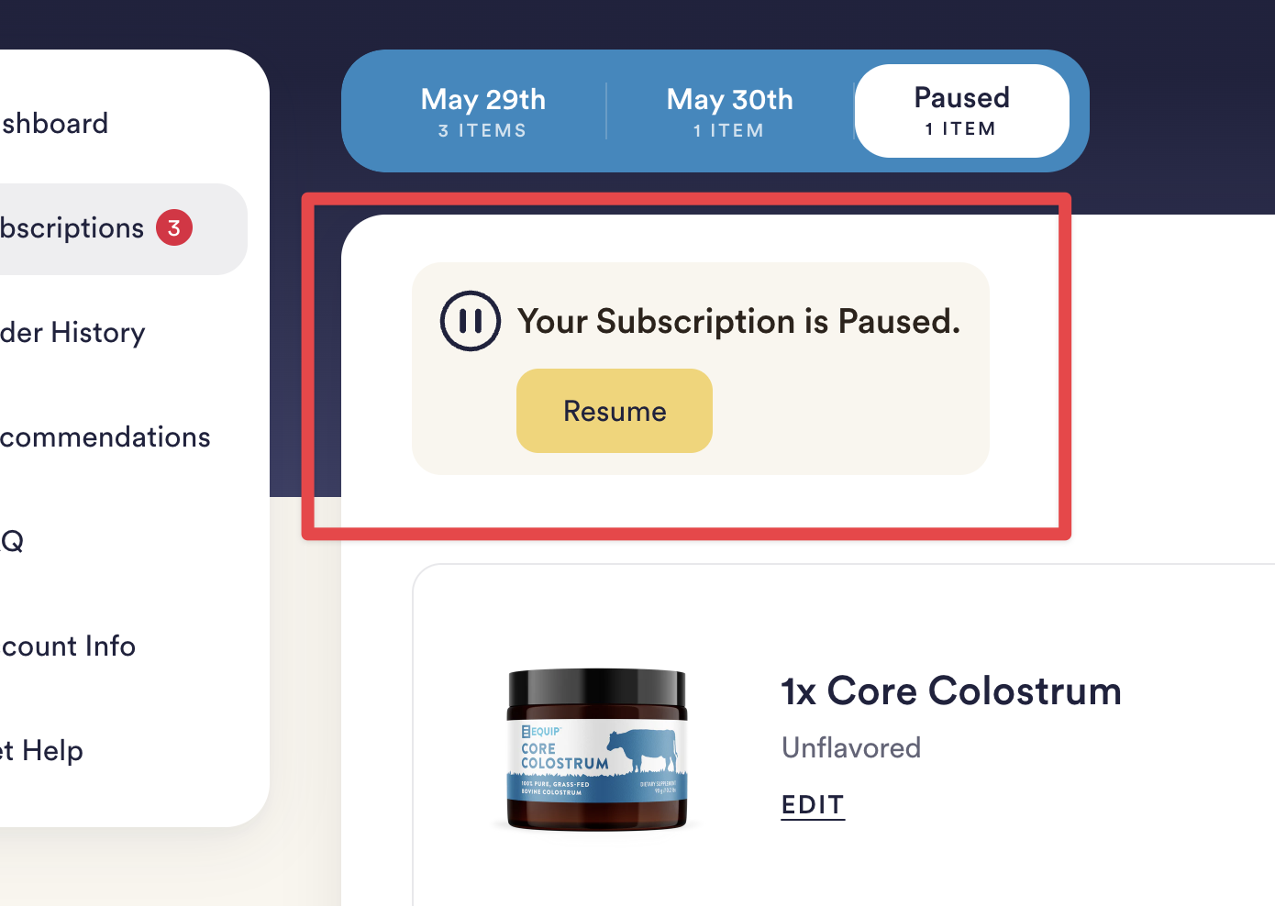
Task: Click the pause icon in the banner
Action: [471, 321]
